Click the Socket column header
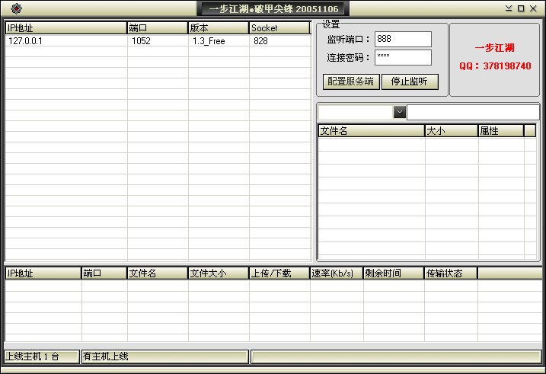 [279, 28]
